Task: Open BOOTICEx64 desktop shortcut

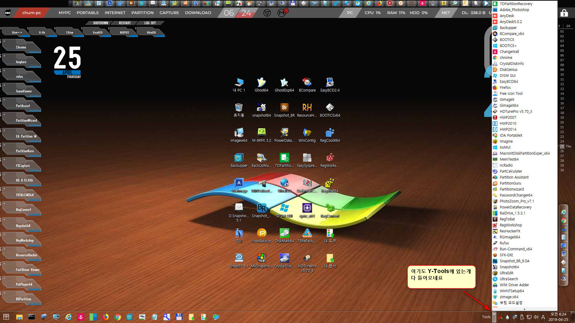Action: [x=330, y=110]
